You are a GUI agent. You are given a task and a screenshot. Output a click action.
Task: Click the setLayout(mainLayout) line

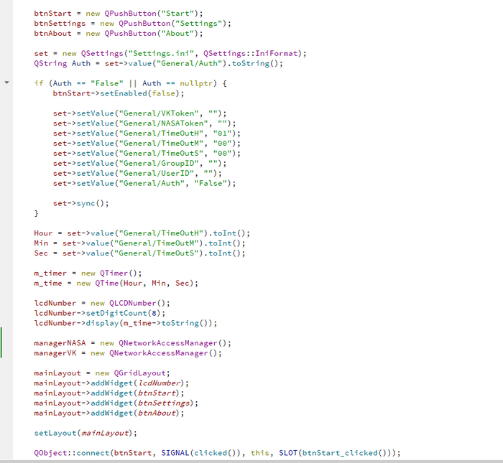(86, 433)
